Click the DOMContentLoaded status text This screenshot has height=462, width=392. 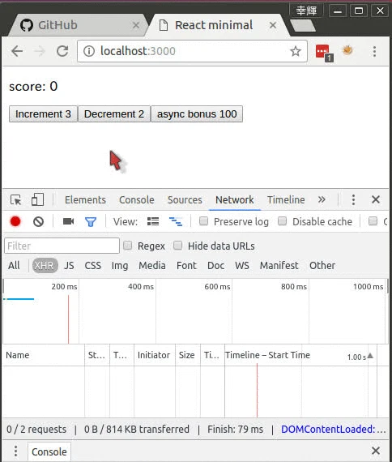[x=334, y=430]
